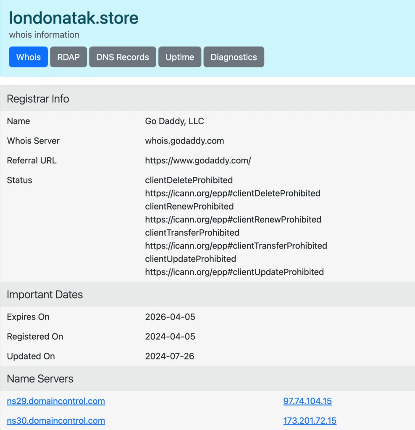Click the 'Registered On' label
This screenshot has width=415, height=430.
(x=35, y=336)
